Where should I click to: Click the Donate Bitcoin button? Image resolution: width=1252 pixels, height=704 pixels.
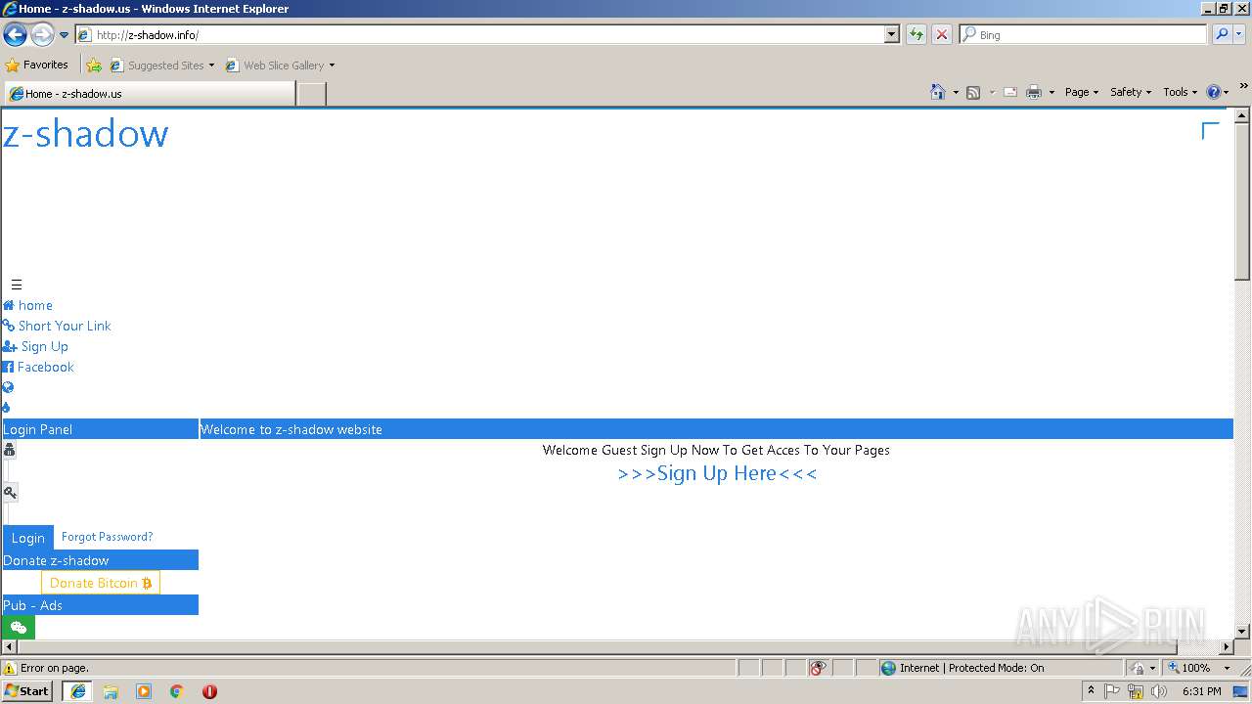pyautogui.click(x=101, y=583)
